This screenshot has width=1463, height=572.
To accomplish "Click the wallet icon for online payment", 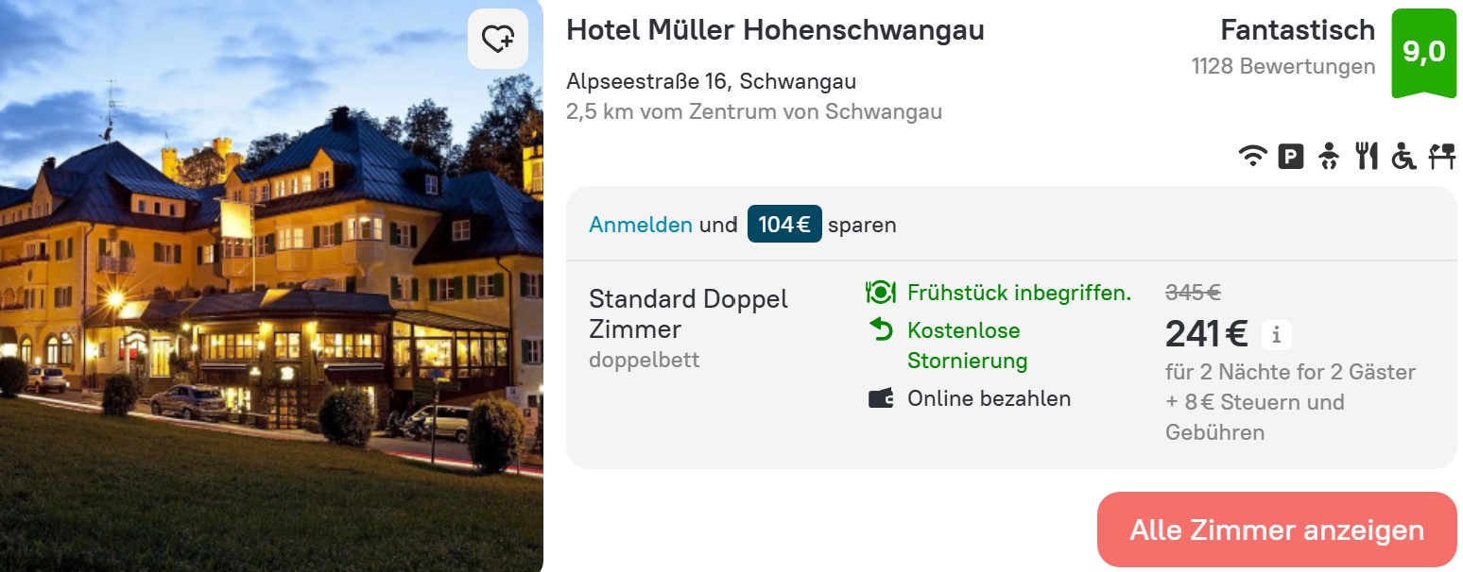I will pos(881,398).
